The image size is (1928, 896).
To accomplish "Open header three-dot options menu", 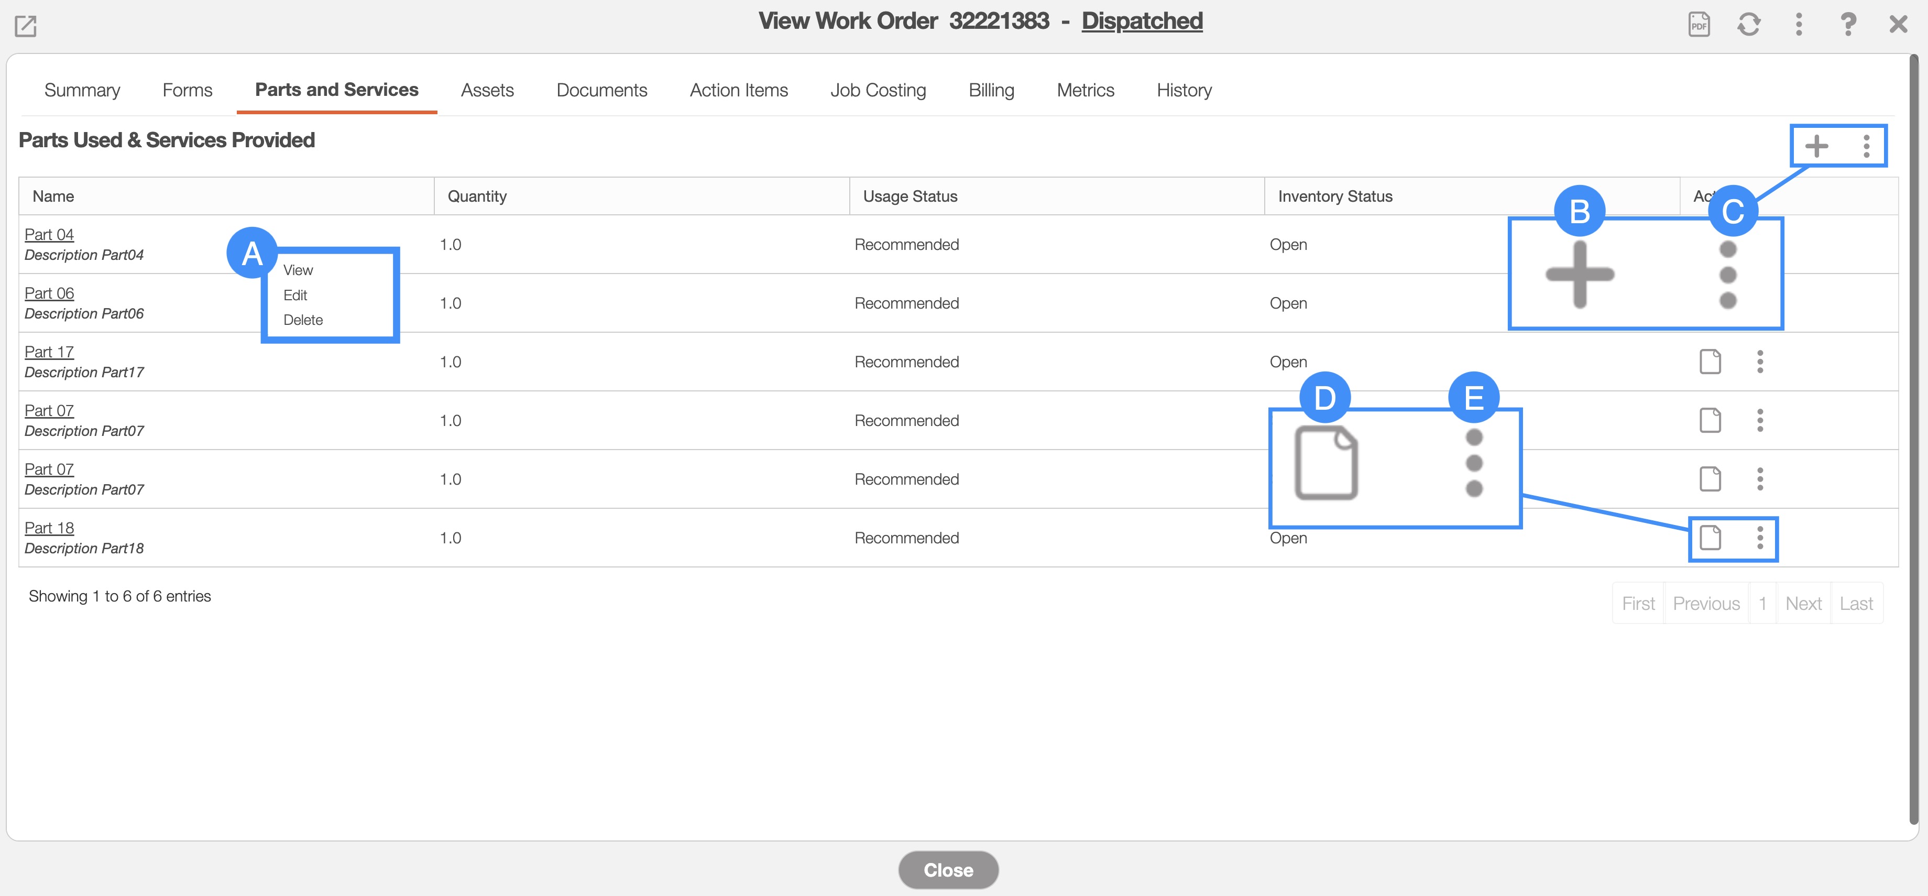I will coord(1799,24).
